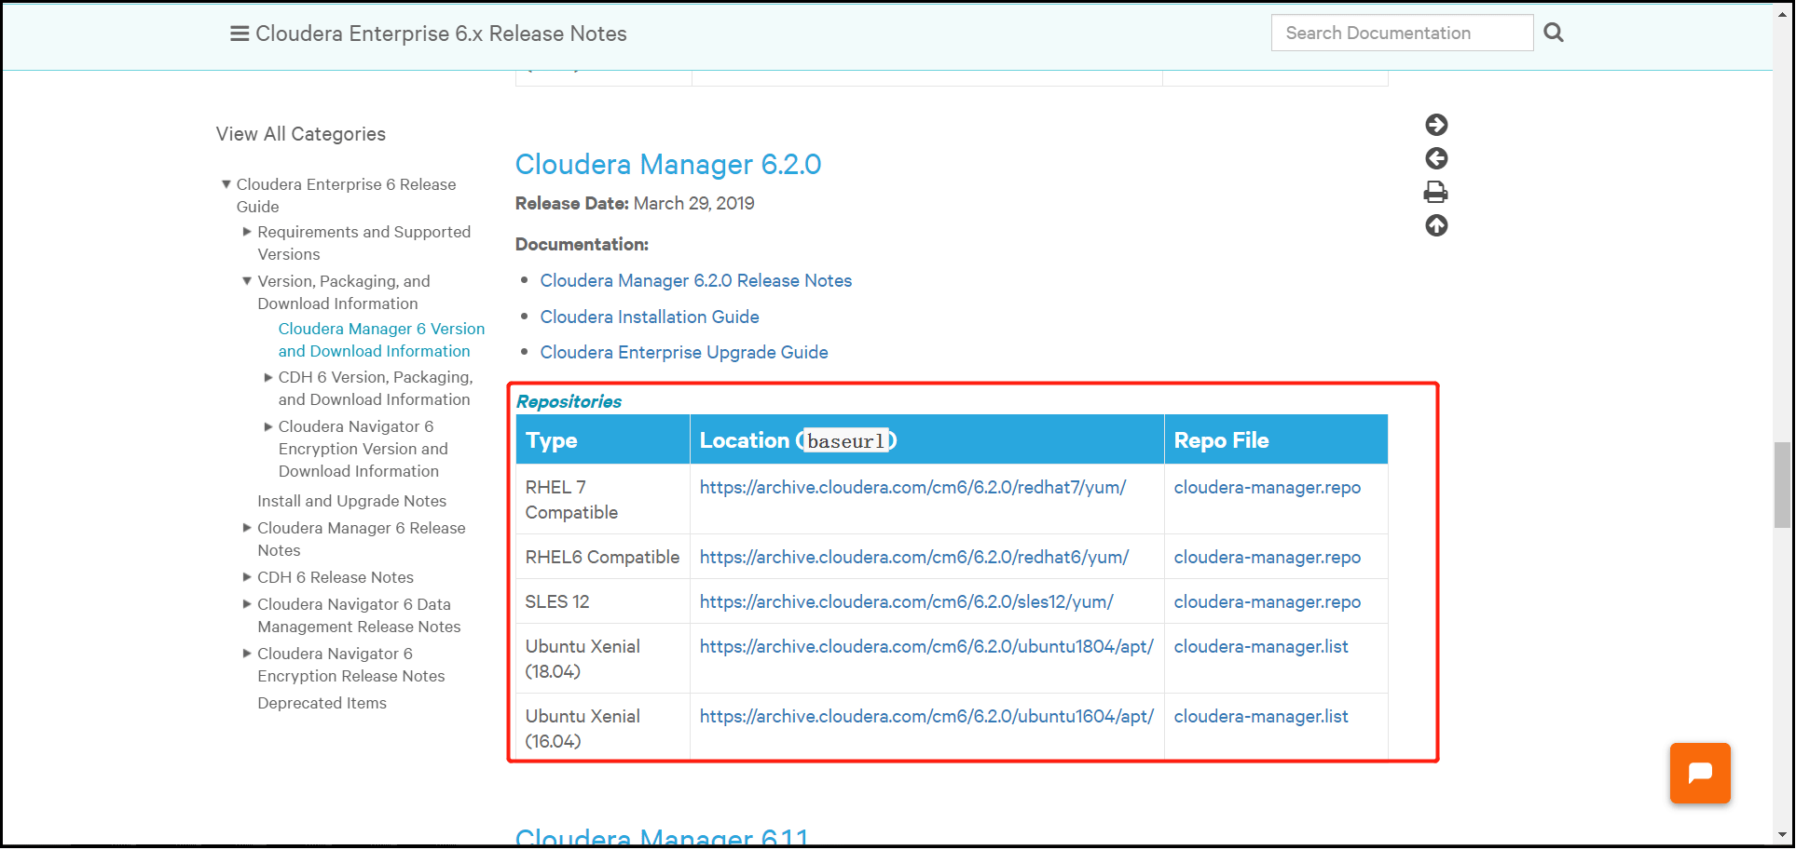Click the Cloudera Manager 6.1.1 heading

click(x=662, y=836)
